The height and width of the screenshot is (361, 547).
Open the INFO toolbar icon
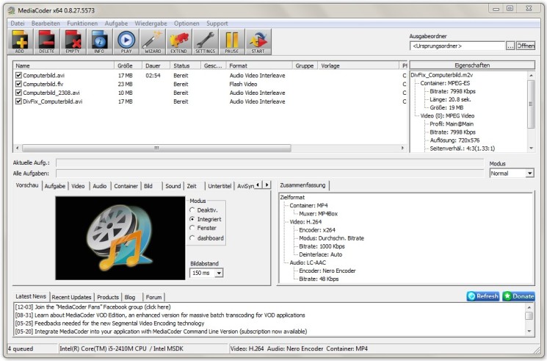click(99, 42)
